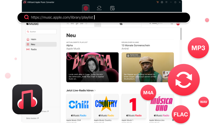The height and width of the screenshot is (128, 211).
Task: Click inside the URL address field
Action: 104,17
